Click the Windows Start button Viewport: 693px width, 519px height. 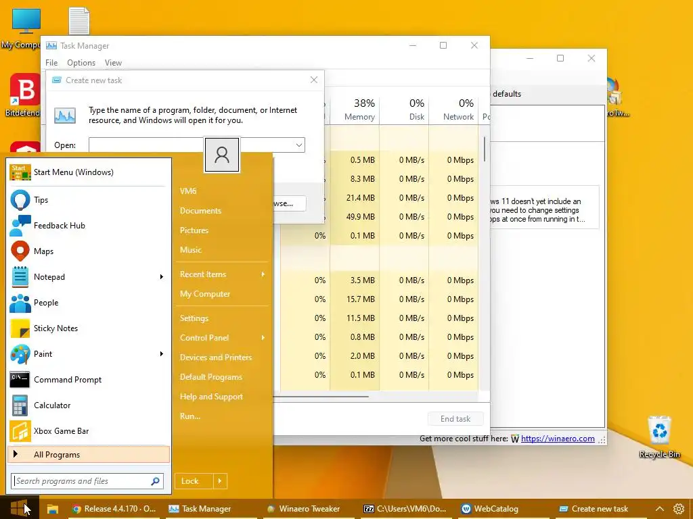pyautogui.click(x=19, y=508)
